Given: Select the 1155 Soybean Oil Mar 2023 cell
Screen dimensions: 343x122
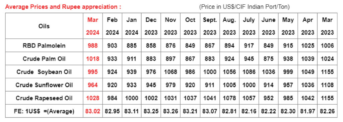Looking at the screenshot, I should [x=327, y=72].
